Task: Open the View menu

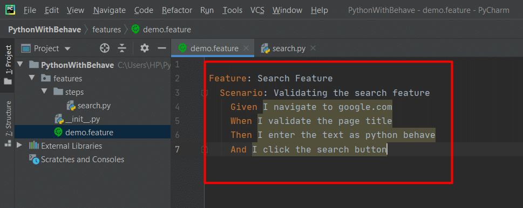Action: coord(76,10)
